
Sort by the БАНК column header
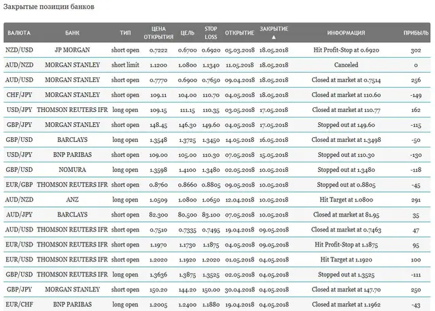click(x=72, y=33)
